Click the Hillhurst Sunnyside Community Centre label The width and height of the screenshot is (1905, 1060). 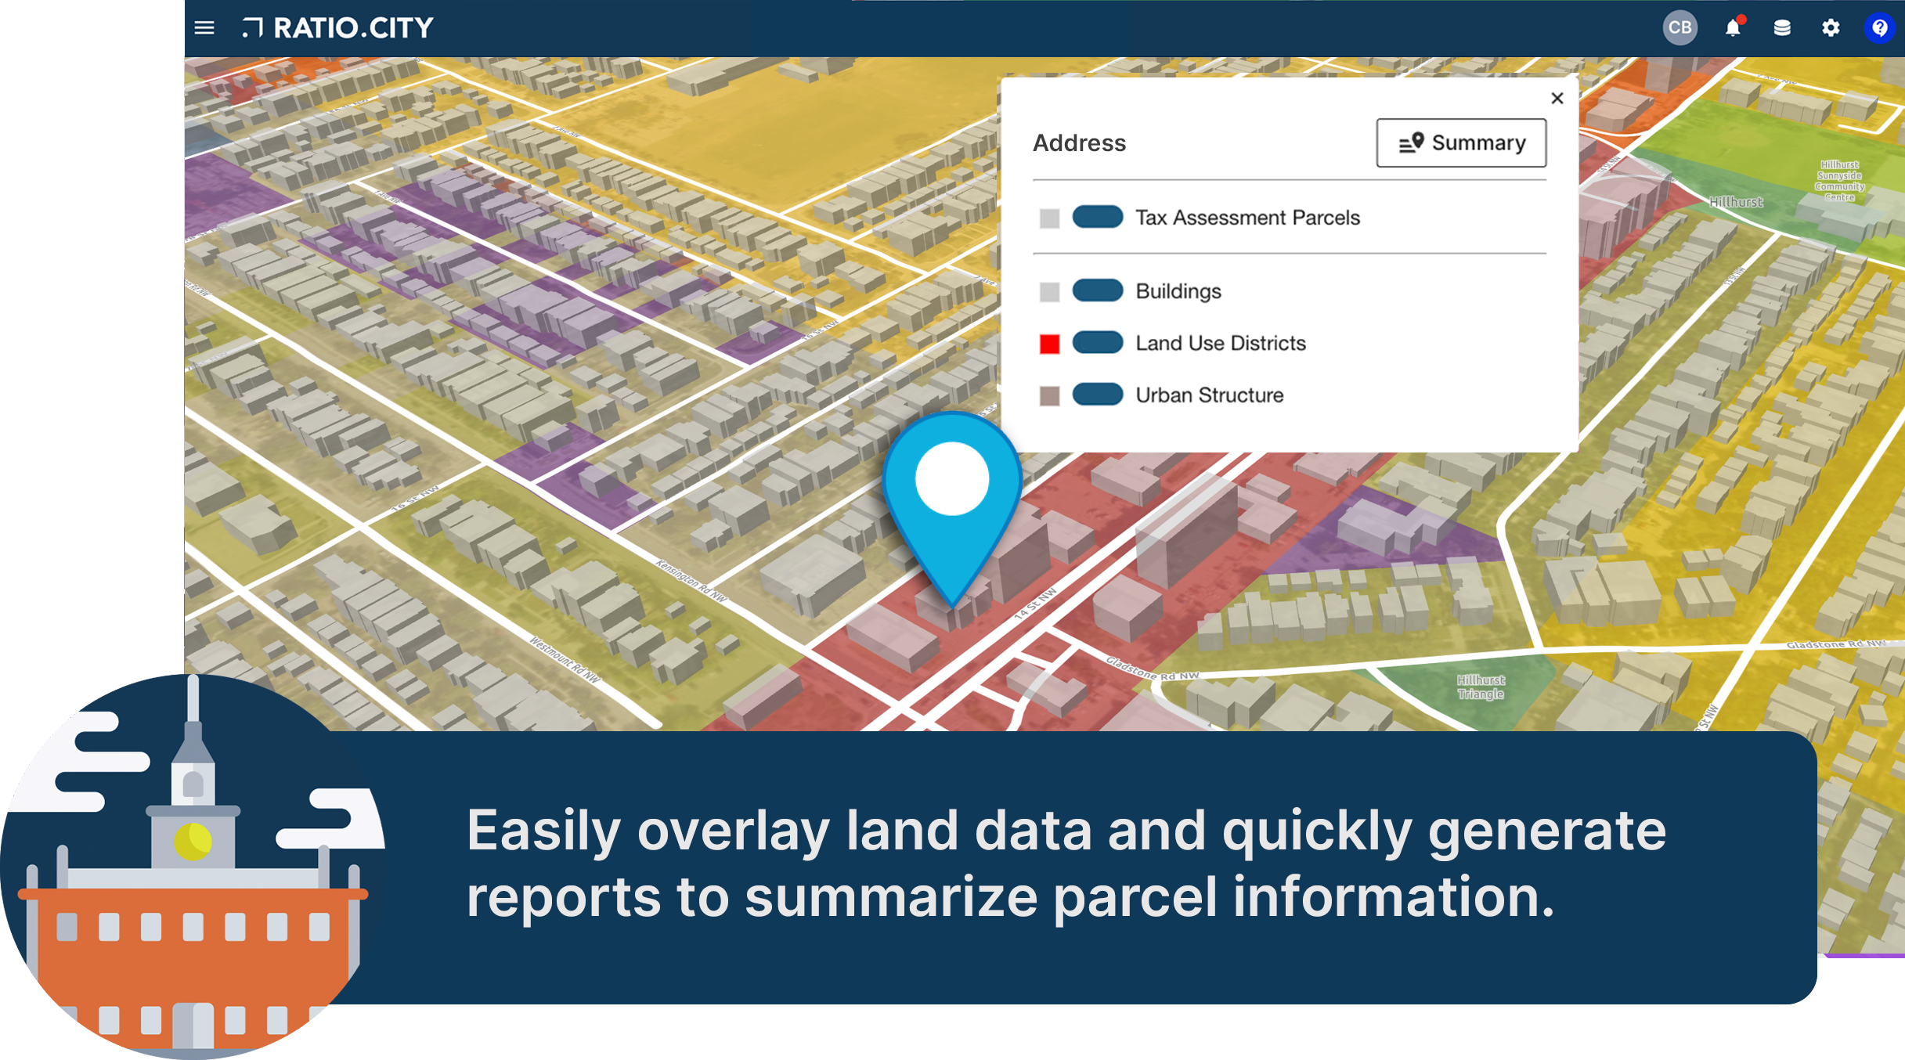point(1839,181)
